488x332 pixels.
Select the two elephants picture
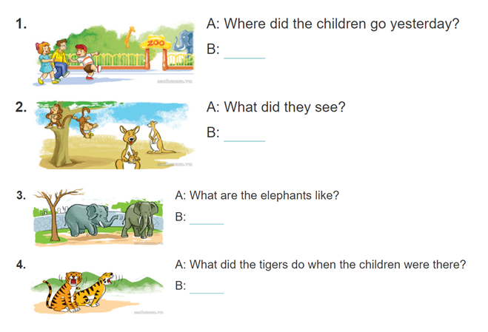(x=100, y=216)
